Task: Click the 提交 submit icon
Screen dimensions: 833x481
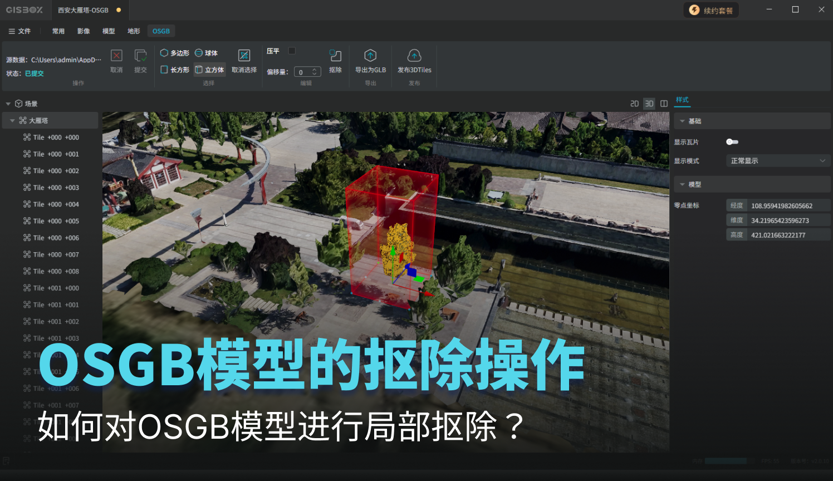Action: 140,56
